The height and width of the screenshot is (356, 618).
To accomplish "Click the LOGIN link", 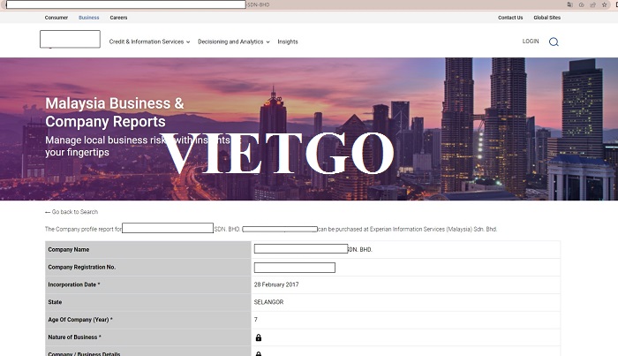I will 531,42.
